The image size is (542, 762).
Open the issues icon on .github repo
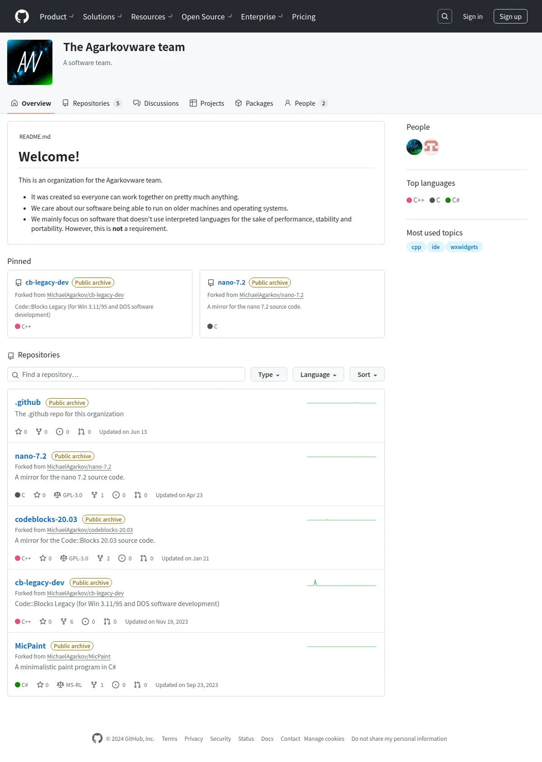click(x=60, y=432)
